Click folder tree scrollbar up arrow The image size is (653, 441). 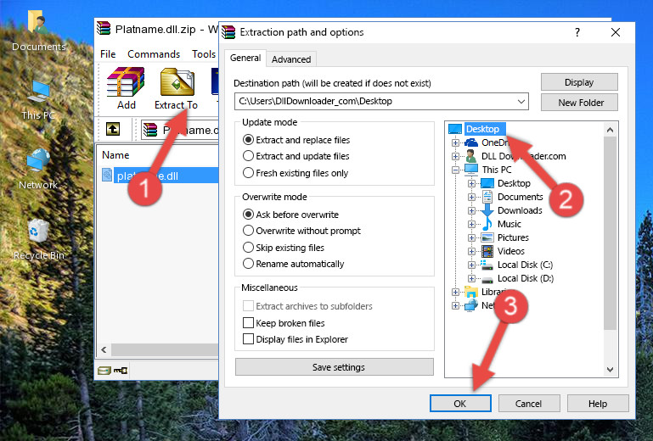coord(610,131)
